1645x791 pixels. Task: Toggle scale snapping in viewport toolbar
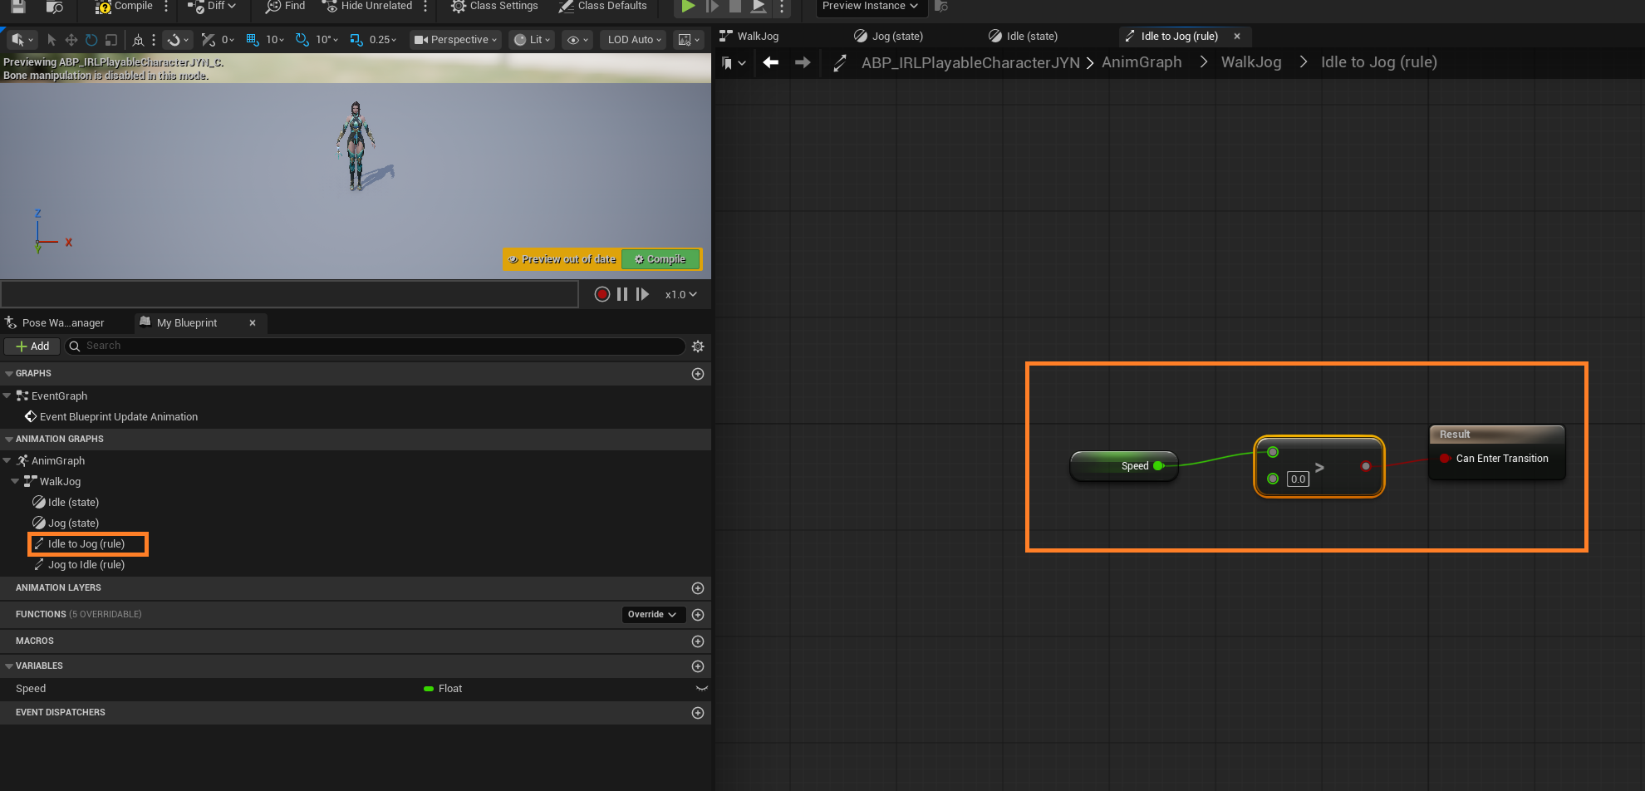pos(356,40)
